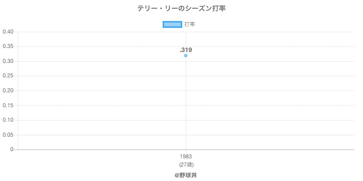
Task: Click the 0.10 y-axis tick label
Action: pyautogui.click(x=8, y=120)
